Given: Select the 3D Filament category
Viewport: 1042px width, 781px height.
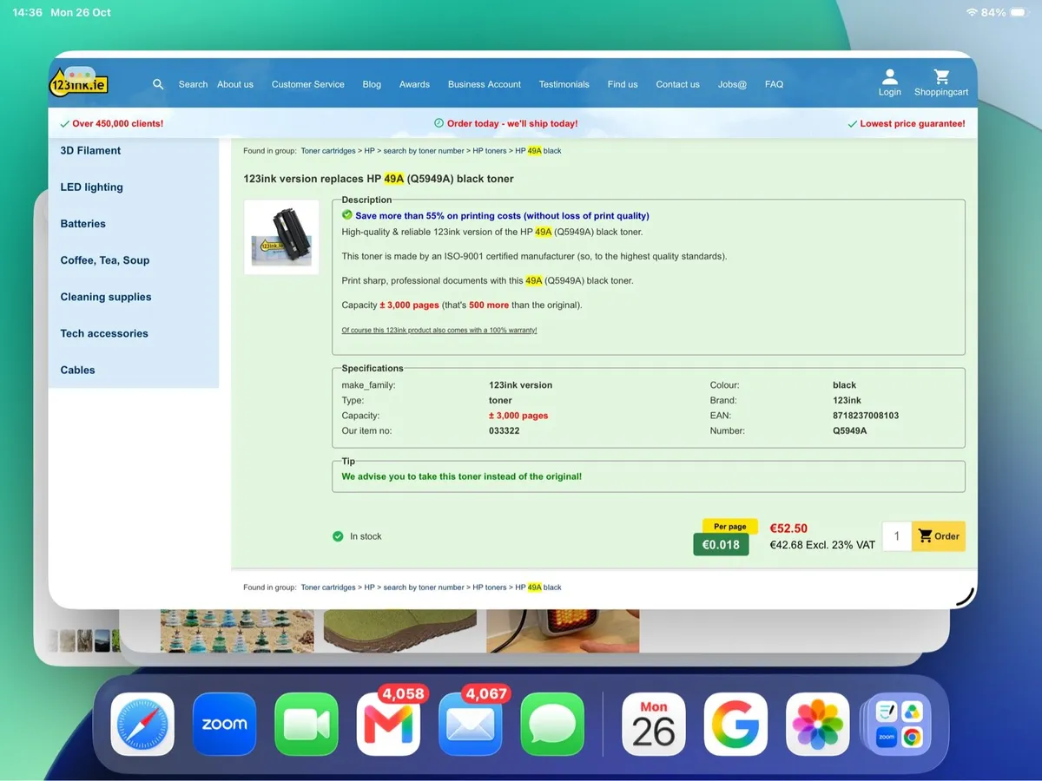Looking at the screenshot, I should 90,150.
